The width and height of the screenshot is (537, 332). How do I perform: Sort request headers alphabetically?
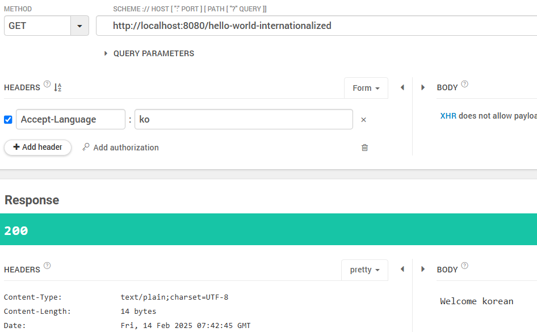57,87
